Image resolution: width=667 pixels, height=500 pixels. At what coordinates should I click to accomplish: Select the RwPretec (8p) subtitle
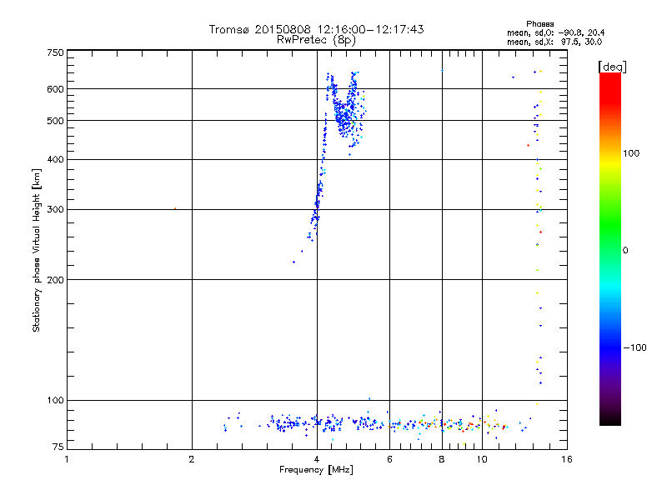[316, 40]
